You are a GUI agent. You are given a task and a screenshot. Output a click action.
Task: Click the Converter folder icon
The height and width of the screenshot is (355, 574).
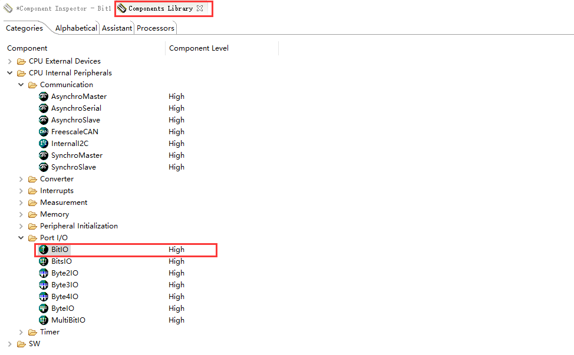[32, 179]
